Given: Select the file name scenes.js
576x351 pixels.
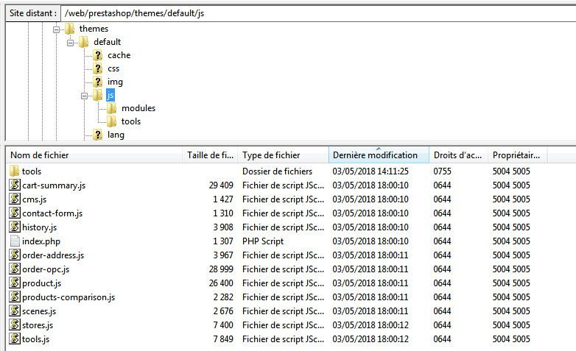Looking at the screenshot, I should point(39,311).
